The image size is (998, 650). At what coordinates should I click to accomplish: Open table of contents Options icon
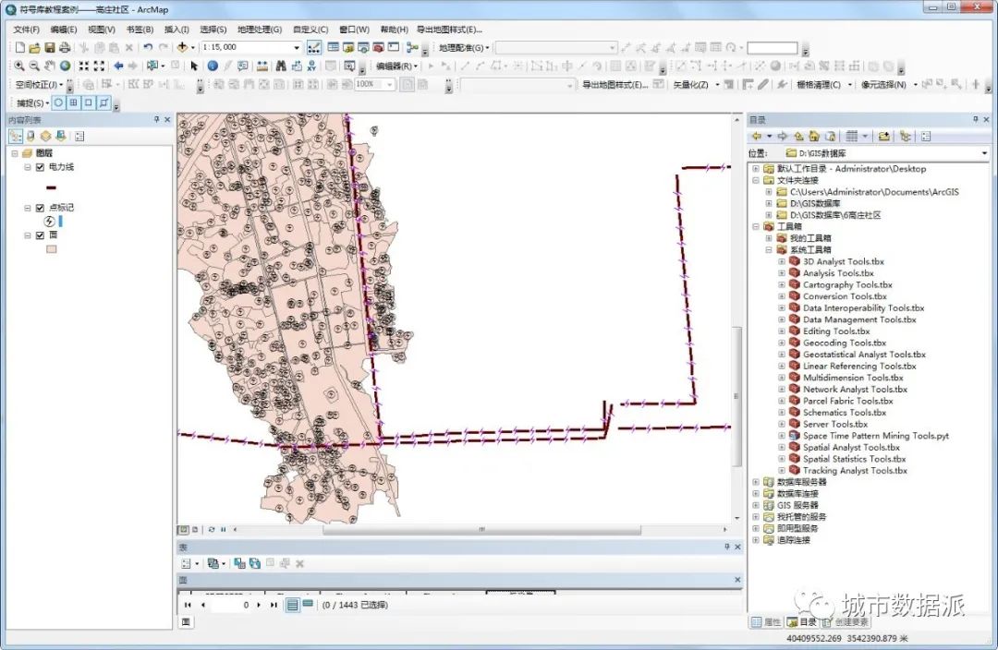pos(79,136)
